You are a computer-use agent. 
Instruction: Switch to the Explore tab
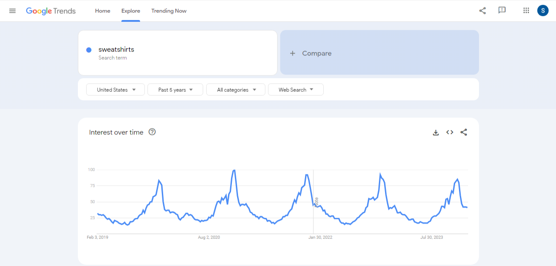coord(131,10)
